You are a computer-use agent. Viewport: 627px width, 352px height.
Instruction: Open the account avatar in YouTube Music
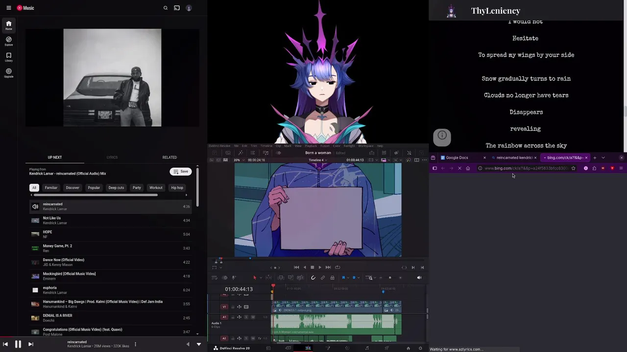pos(189,8)
